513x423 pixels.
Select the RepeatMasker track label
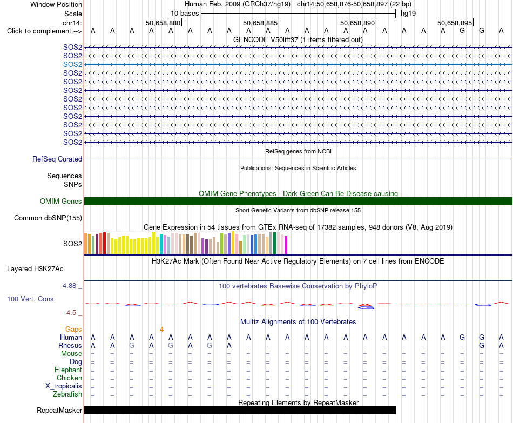(59, 410)
